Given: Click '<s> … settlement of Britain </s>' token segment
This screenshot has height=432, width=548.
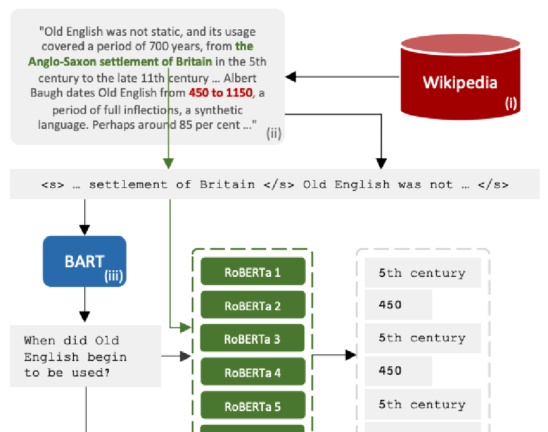Looking at the screenshot, I should click(x=168, y=184).
